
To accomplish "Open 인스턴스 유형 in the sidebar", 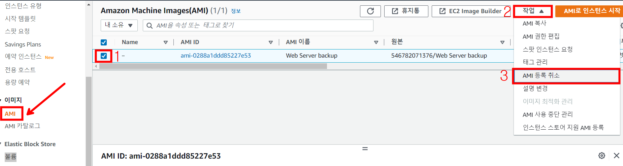I will click(x=23, y=6).
